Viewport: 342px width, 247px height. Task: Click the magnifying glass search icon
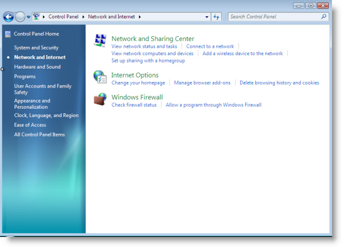tap(324, 16)
